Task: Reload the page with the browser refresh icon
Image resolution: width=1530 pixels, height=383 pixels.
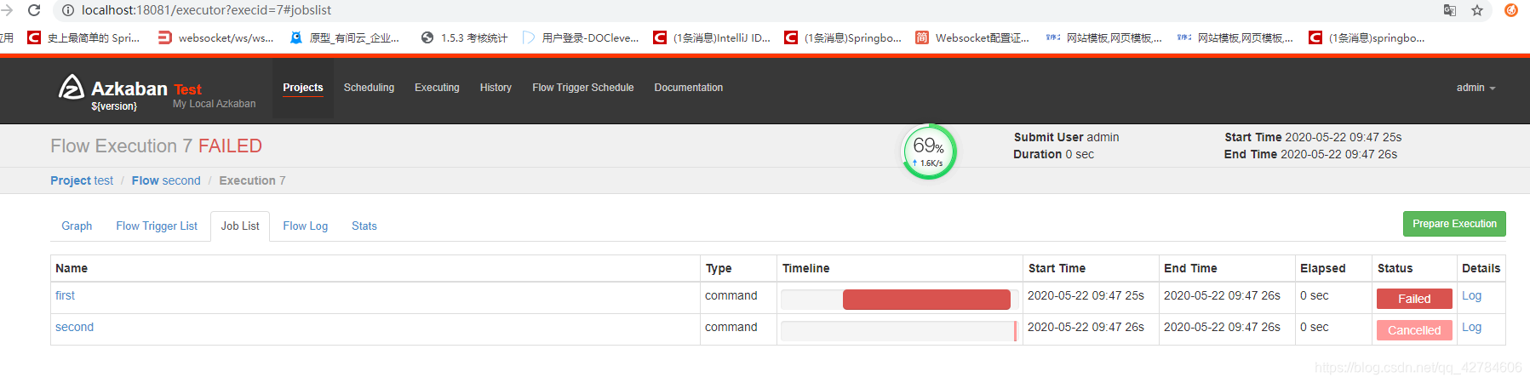Action: tap(34, 10)
